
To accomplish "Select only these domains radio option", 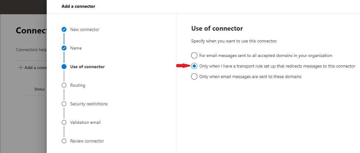I will [194, 76].
